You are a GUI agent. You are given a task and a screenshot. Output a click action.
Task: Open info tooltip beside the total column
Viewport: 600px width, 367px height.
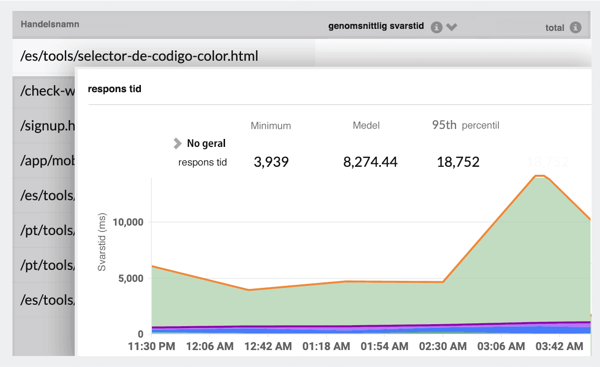pos(577,28)
